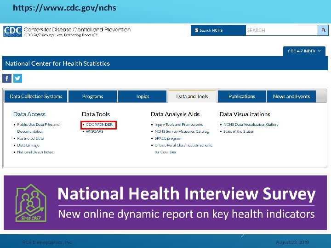Open the Restricted Data link
The width and height of the screenshot is (331, 248).
click(x=30, y=138)
